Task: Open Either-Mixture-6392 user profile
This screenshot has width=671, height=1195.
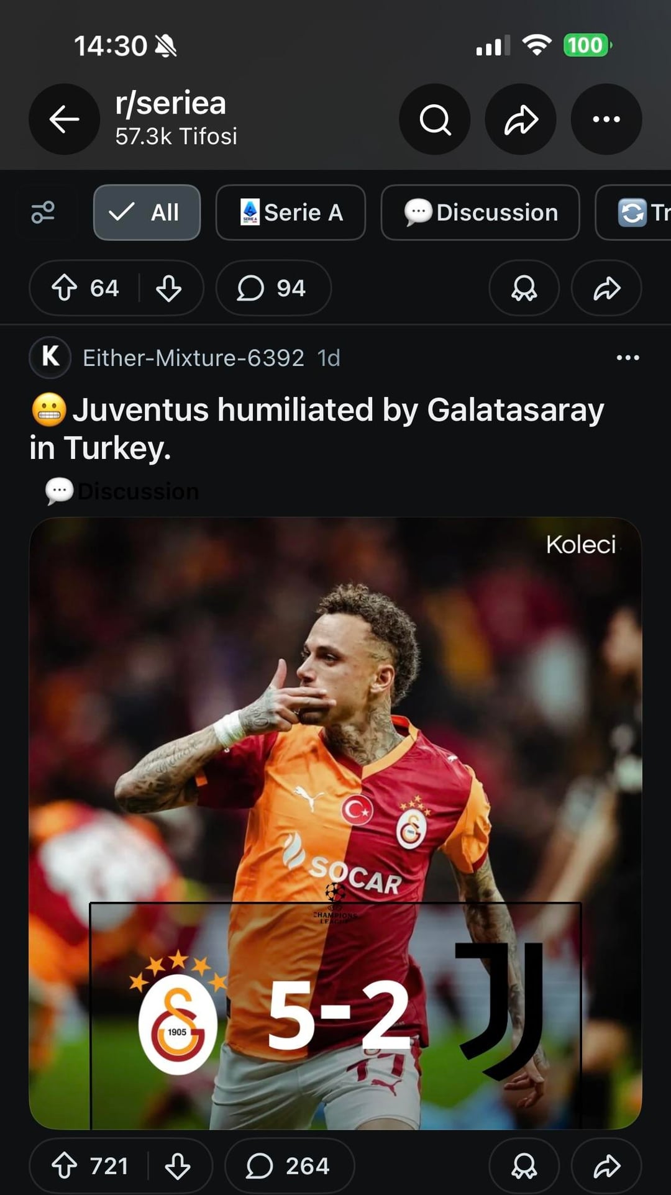Action: [x=193, y=358]
